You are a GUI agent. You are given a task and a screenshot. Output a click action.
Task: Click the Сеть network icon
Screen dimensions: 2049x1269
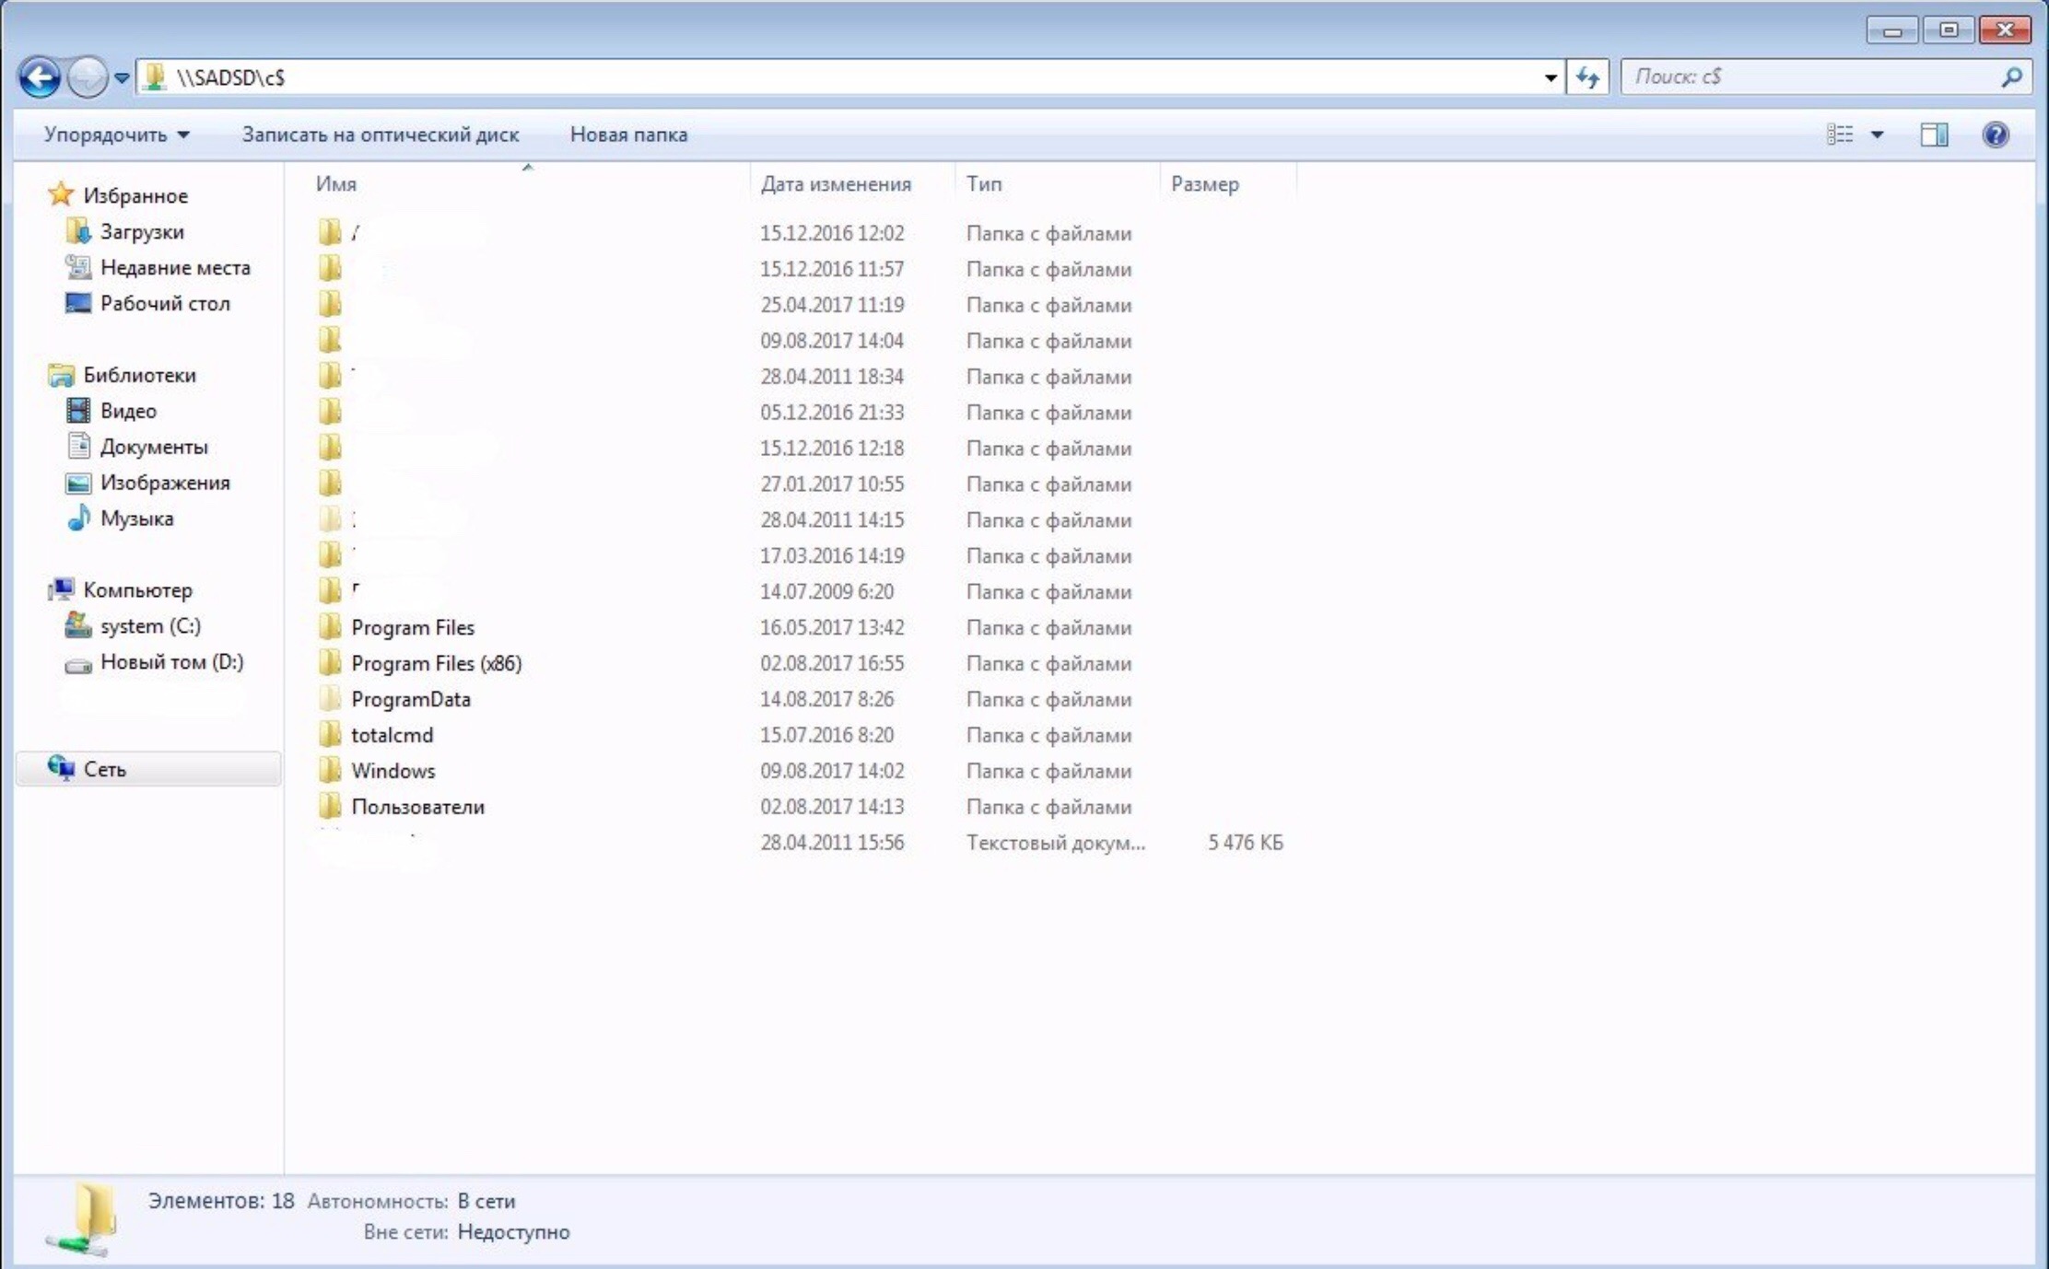[x=62, y=767]
